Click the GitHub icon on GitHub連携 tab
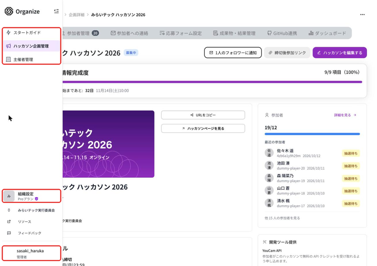The image size is (377, 266). coord(270,33)
